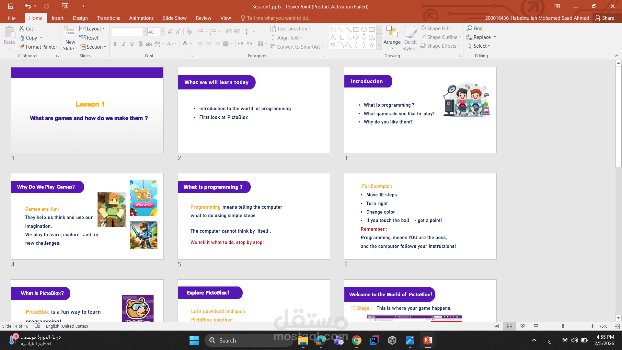Switch to the Animations tab
The height and width of the screenshot is (350, 622).
pyautogui.click(x=141, y=18)
